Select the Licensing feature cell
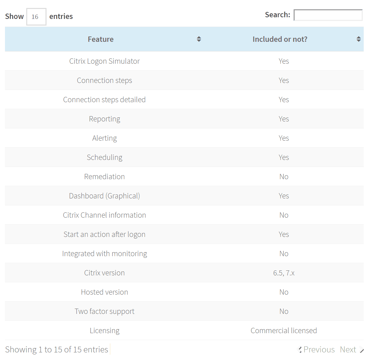This screenshot has height=363, width=375. coord(105,330)
